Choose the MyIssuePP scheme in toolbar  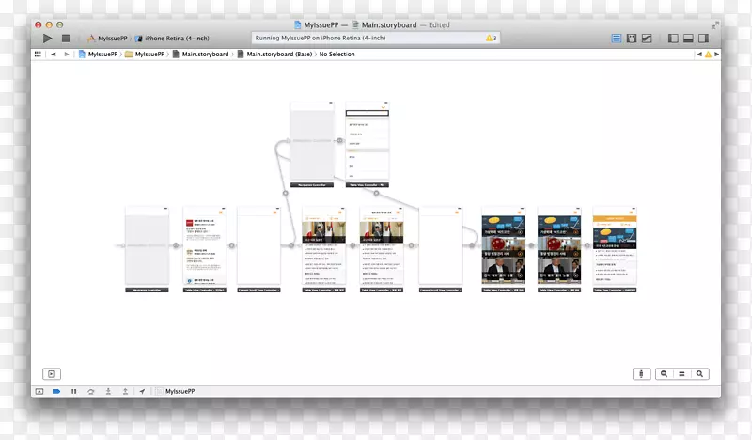(x=107, y=39)
